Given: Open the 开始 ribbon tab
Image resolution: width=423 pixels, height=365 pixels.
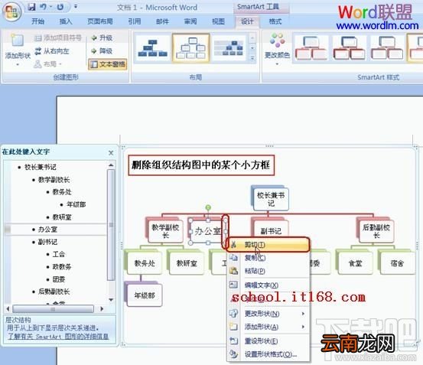Looking at the screenshot, I should coord(38,21).
